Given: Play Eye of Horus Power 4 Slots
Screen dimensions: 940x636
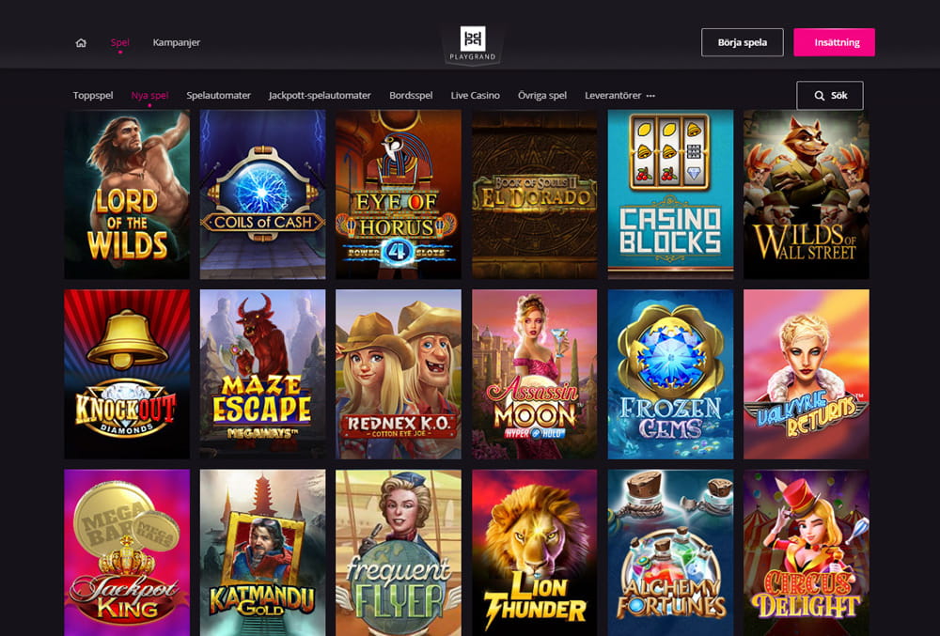Looking at the screenshot, I should (x=399, y=194).
